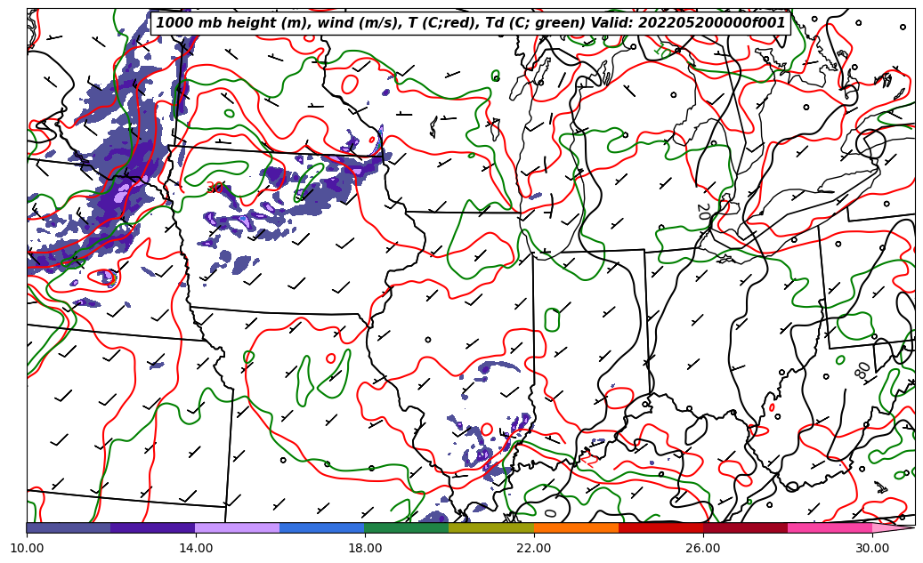The width and height of the screenshot is (923, 563).
Task: Pick the bright blue 16–18 colorbar segment
Action: click(x=322, y=527)
